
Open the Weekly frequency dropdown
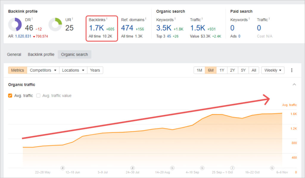tap(273, 70)
